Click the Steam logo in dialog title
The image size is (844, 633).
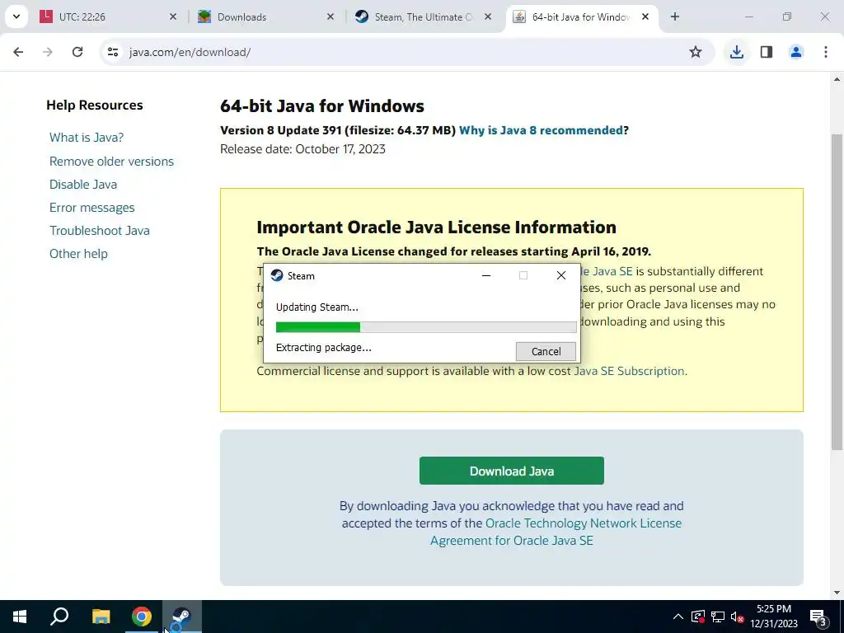[x=277, y=275]
